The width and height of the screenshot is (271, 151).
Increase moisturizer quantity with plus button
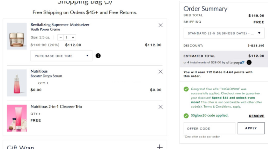[x=73, y=37]
